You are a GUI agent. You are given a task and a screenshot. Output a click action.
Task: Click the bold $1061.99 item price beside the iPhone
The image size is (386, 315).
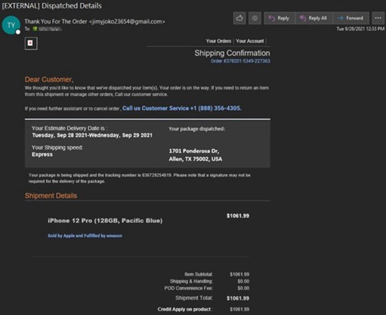[238, 216]
